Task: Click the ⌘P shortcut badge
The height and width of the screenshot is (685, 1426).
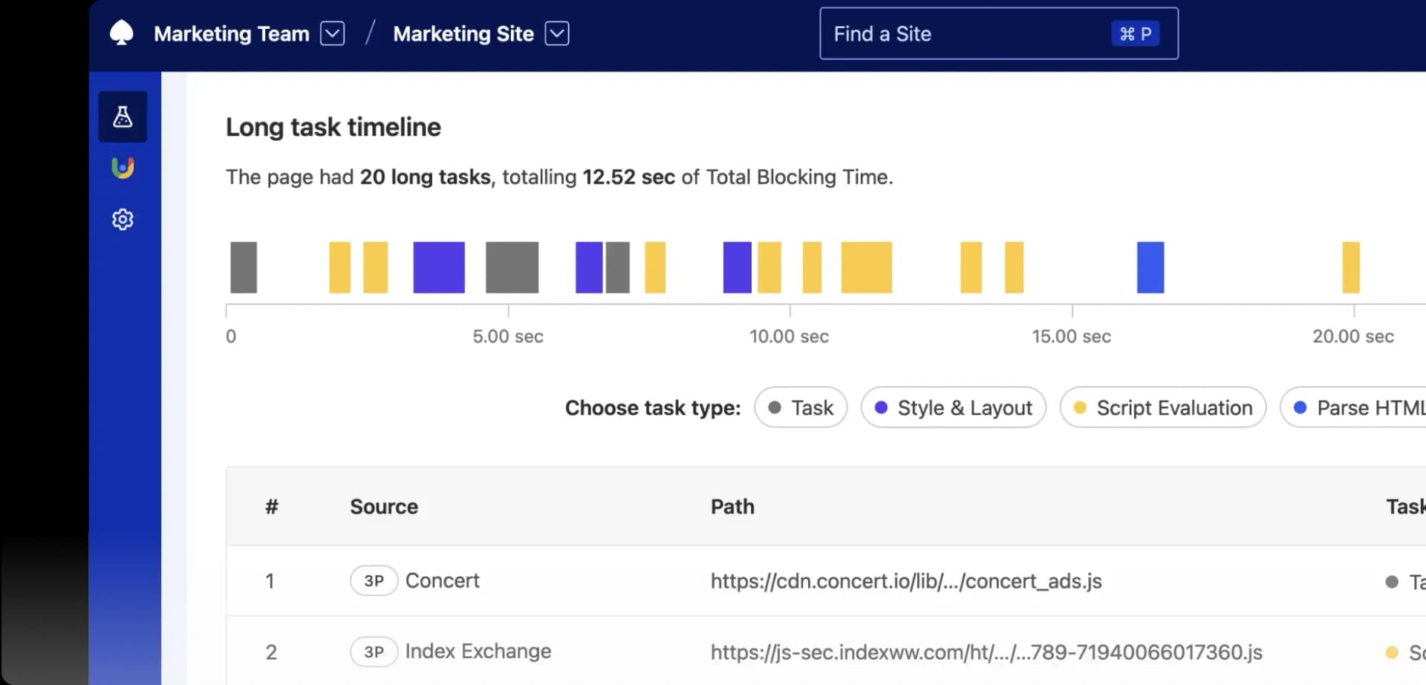Action: pos(1135,33)
